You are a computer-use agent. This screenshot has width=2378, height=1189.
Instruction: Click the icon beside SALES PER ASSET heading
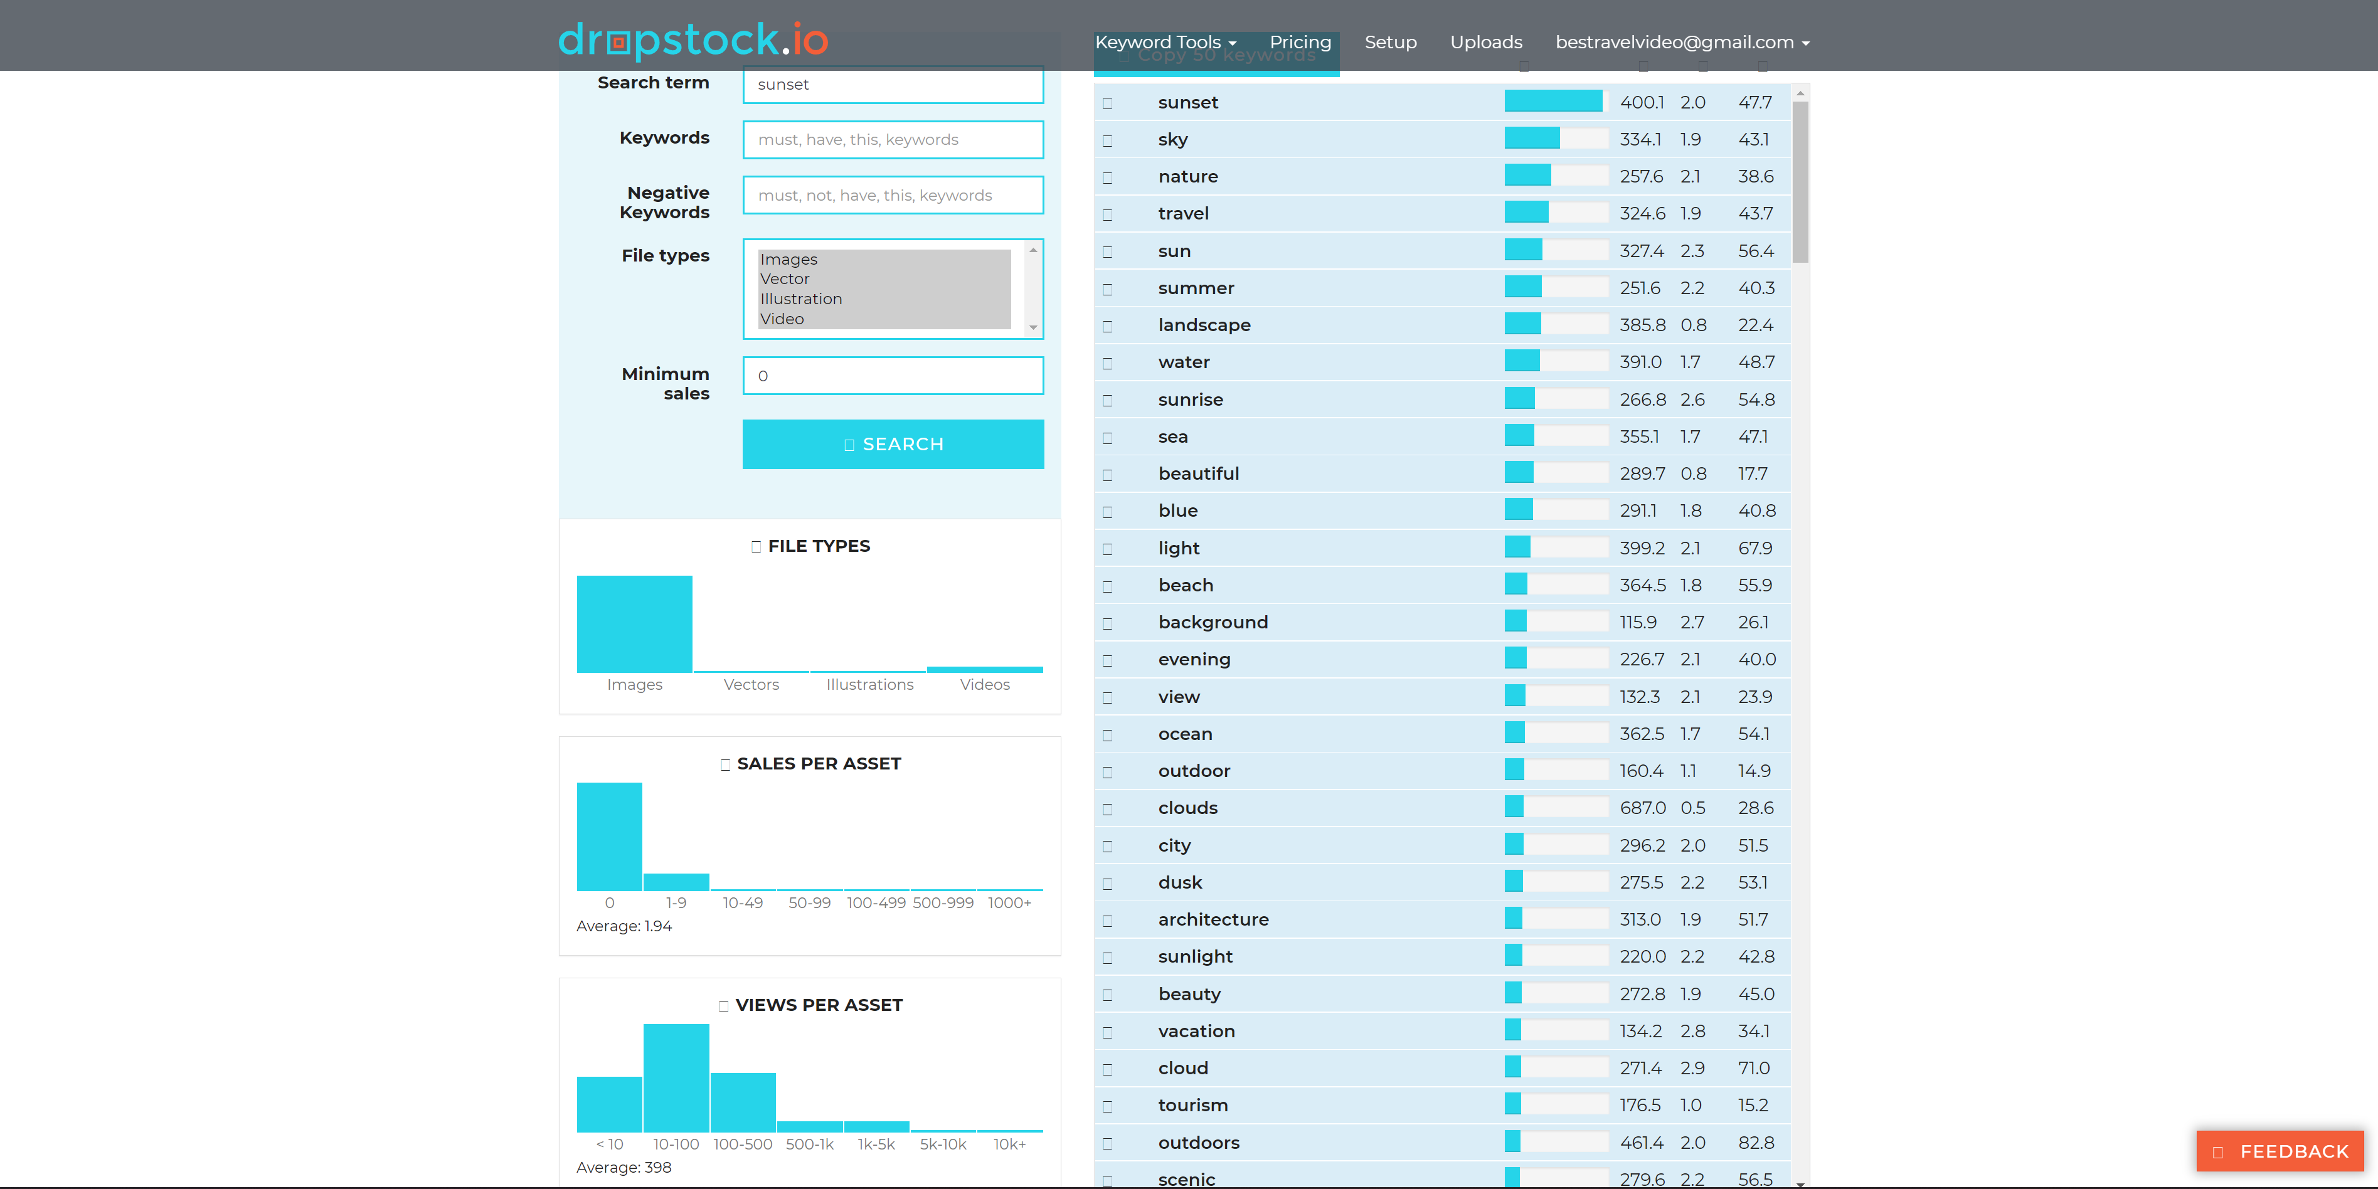click(725, 764)
